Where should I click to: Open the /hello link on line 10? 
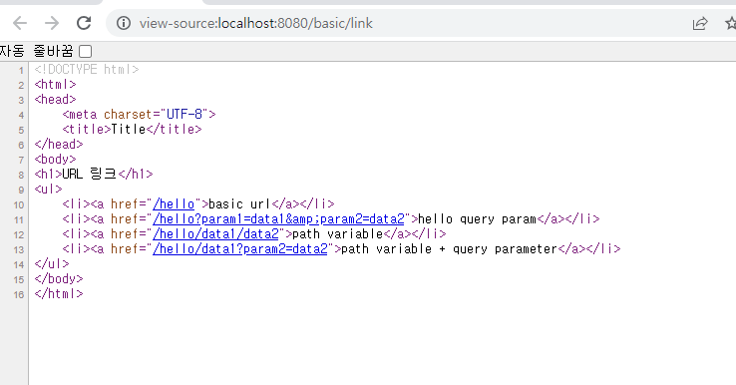point(174,204)
